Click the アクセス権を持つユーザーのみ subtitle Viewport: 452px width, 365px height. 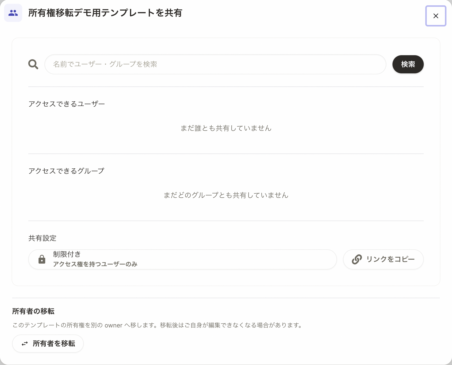pos(95,264)
